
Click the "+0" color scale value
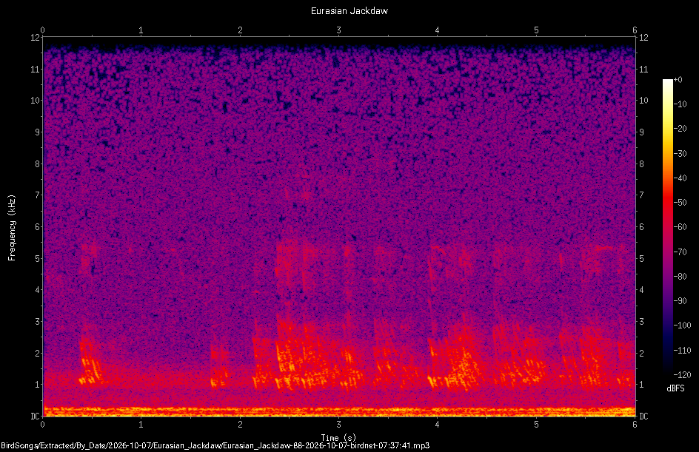click(678, 80)
